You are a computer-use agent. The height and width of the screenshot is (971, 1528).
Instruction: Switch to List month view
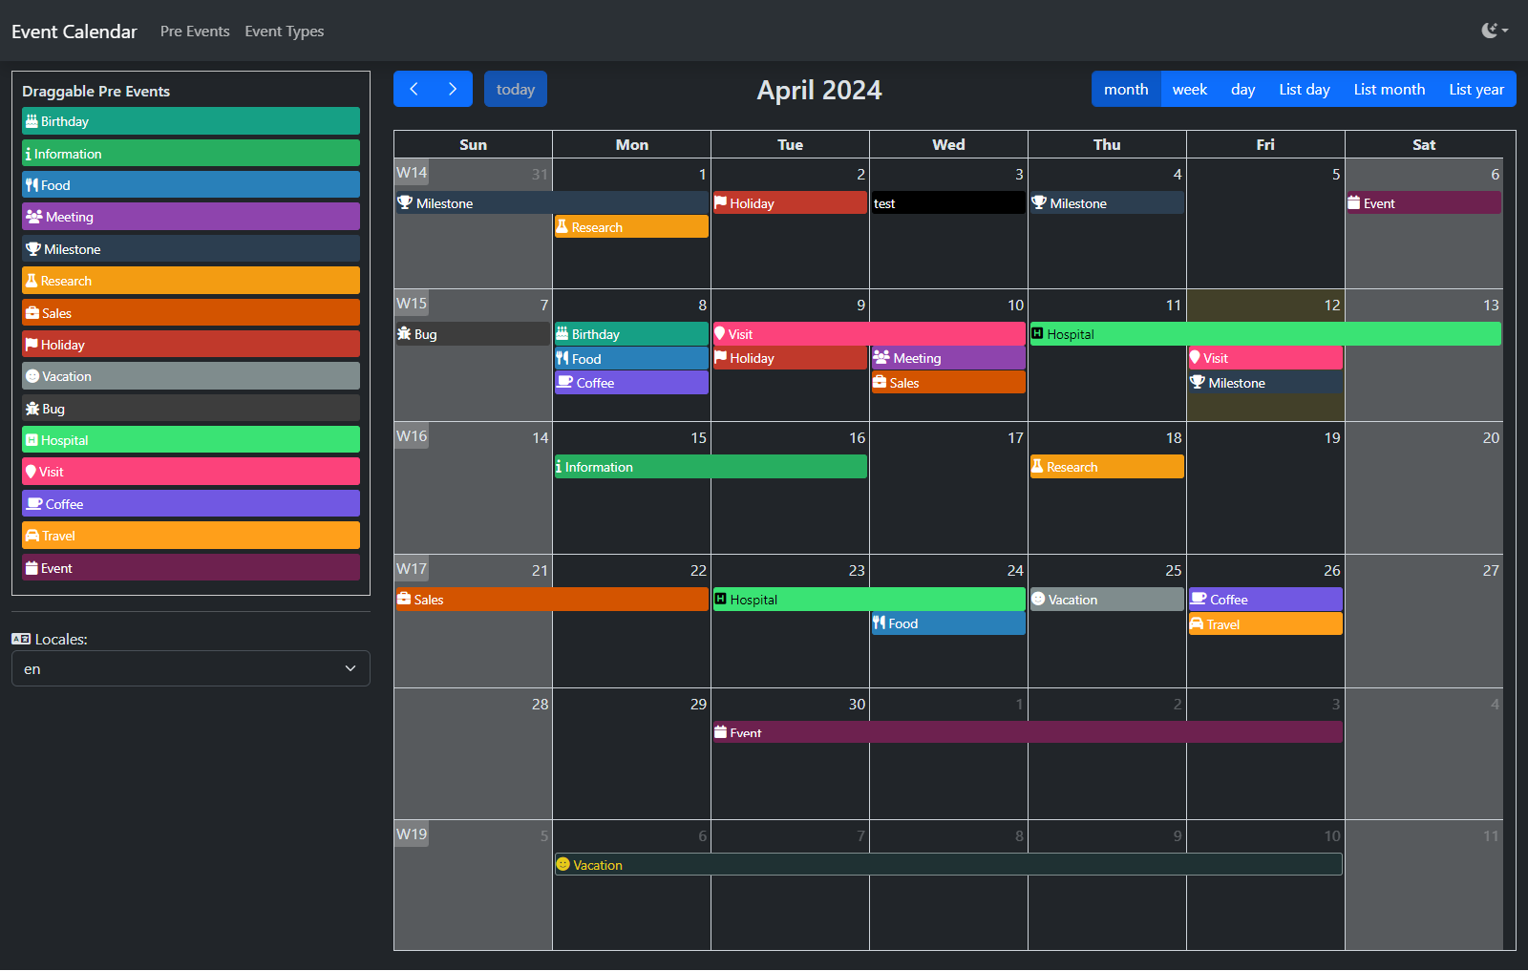(1389, 89)
